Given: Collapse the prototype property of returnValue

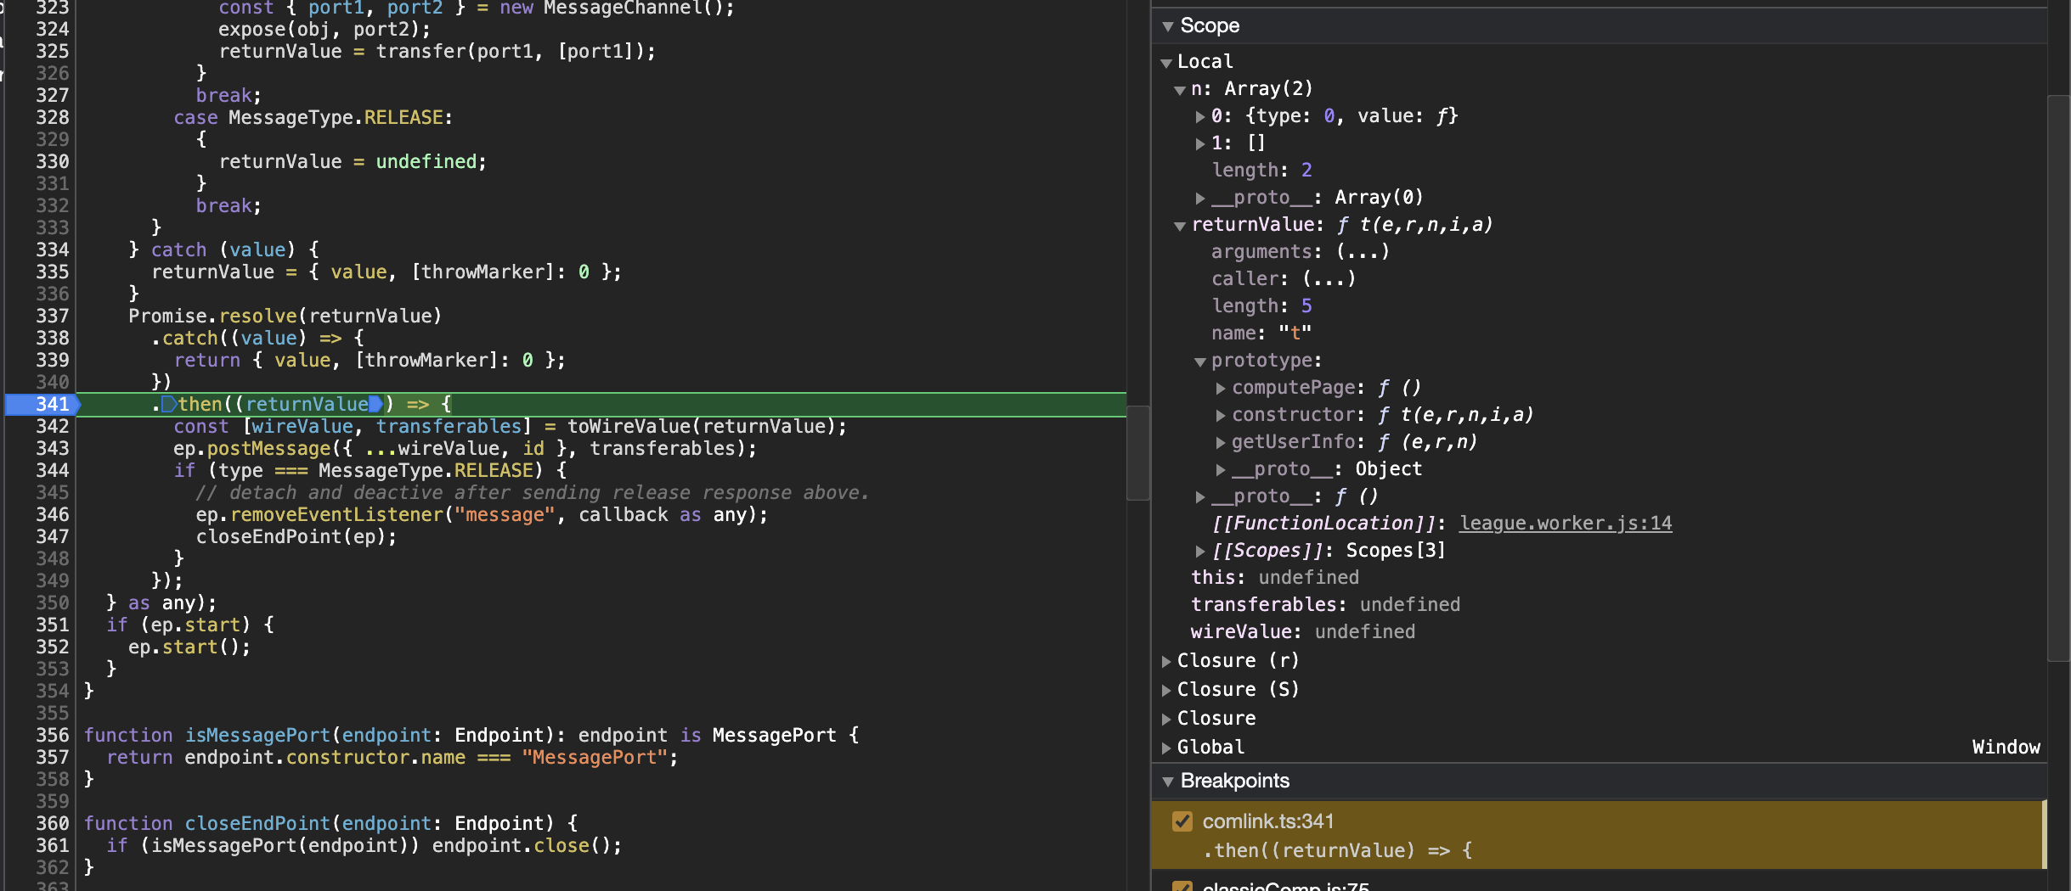Looking at the screenshot, I should [1199, 361].
